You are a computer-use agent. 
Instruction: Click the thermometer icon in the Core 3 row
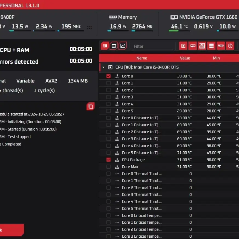coord(117,97)
